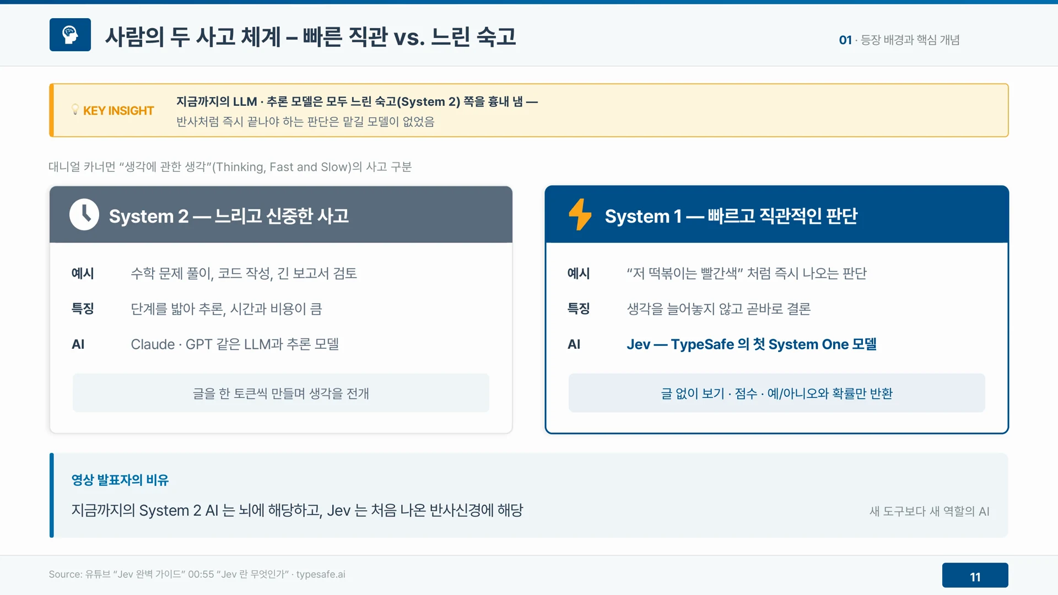Select the bold key insight line about LLM · 추론 모델
The width and height of the screenshot is (1058, 595).
tap(357, 101)
